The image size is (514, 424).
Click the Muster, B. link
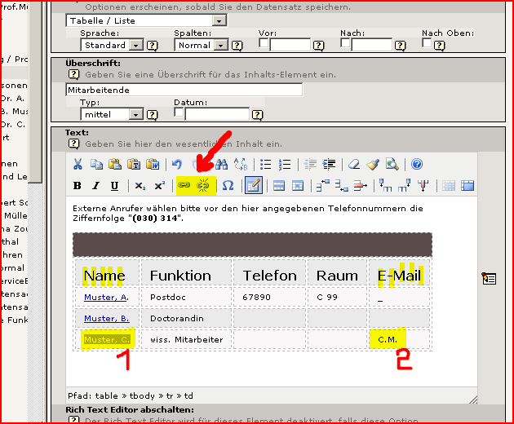coord(106,318)
